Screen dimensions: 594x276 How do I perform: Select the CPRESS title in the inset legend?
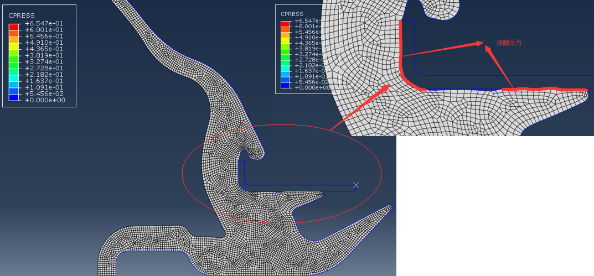(x=292, y=14)
